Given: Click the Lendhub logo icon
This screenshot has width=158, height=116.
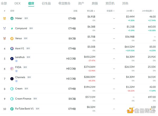Looking at the screenshot, I should tap(12, 59).
